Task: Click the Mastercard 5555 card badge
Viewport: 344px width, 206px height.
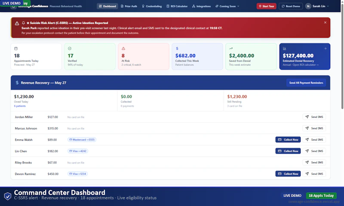Action: (82, 140)
